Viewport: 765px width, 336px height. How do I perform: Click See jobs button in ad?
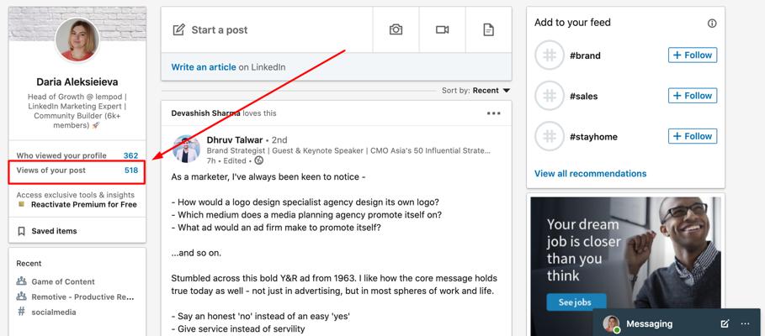(571, 302)
